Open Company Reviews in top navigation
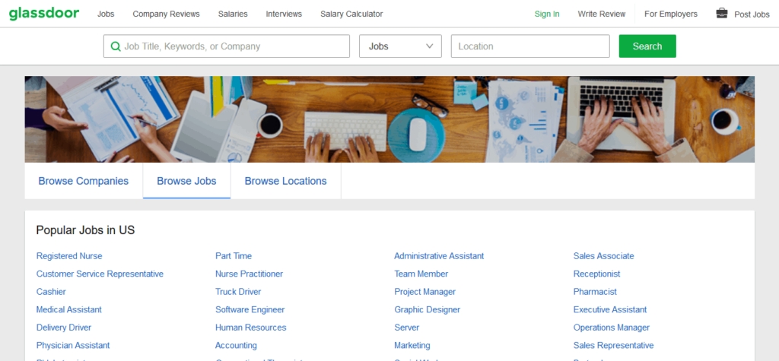This screenshot has width=779, height=361. tap(166, 14)
